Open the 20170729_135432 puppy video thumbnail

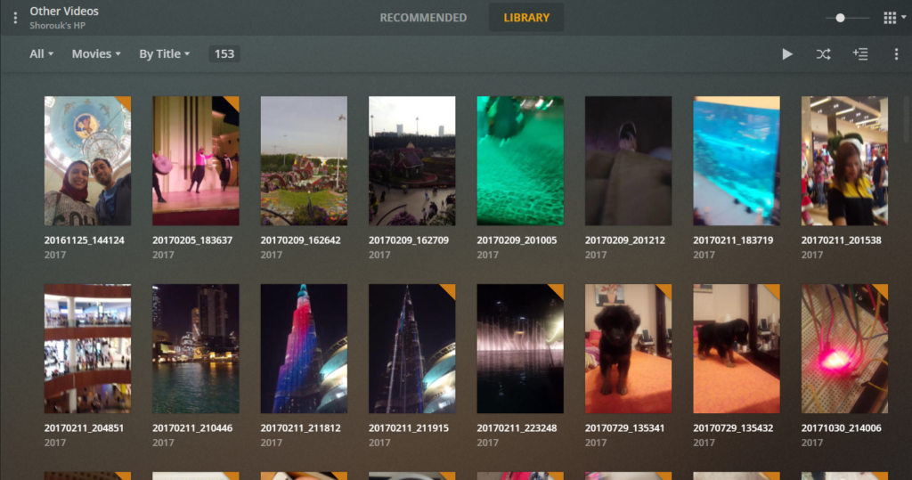pos(737,348)
